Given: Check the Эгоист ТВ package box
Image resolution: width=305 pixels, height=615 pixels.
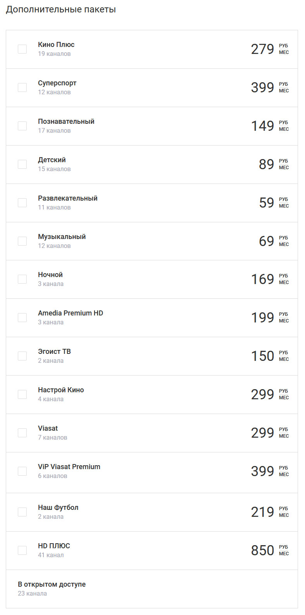Looking at the screenshot, I should 22,356.
